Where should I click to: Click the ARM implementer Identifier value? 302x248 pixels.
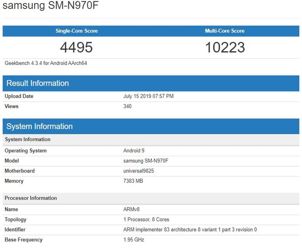[190, 230]
